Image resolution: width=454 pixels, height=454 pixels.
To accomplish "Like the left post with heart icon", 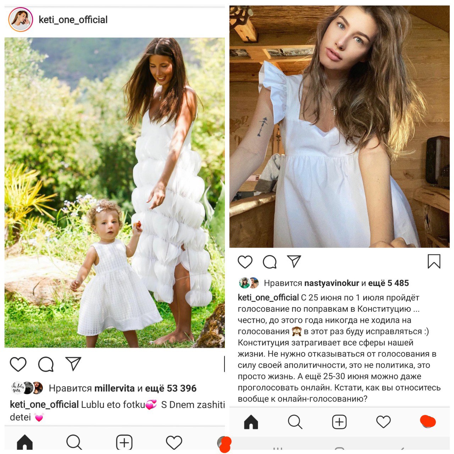I will pyautogui.click(x=18, y=364).
